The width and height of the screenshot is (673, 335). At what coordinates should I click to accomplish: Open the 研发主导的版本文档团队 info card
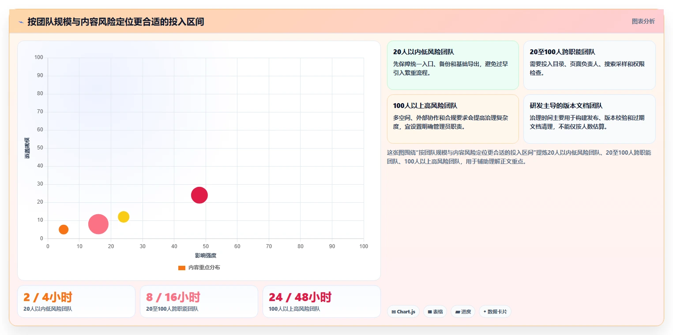coord(589,119)
